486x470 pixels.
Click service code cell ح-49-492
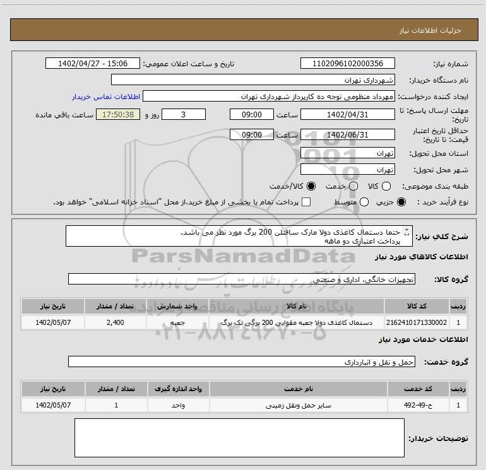[x=418, y=405]
